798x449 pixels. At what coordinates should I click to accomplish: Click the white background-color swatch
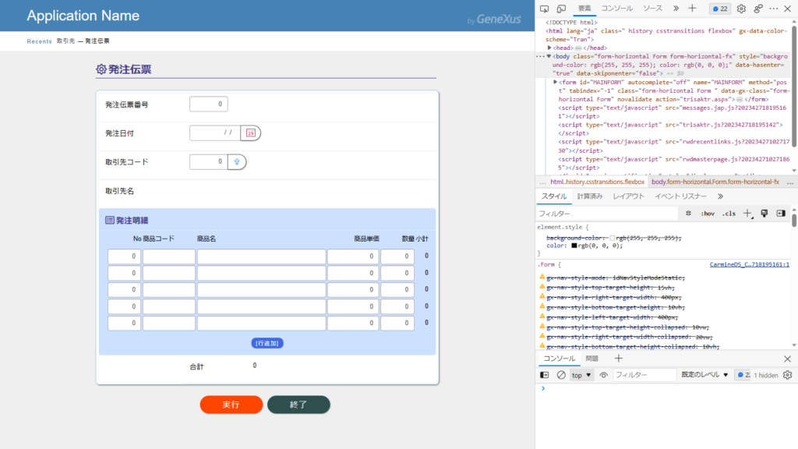pyautogui.click(x=613, y=238)
